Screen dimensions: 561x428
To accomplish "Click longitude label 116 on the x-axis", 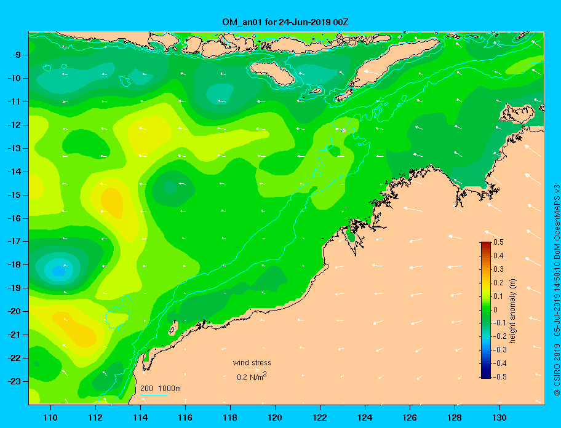I will tap(185, 418).
